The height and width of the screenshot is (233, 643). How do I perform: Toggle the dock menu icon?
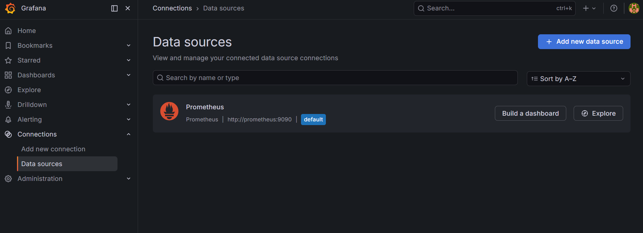pyautogui.click(x=114, y=8)
